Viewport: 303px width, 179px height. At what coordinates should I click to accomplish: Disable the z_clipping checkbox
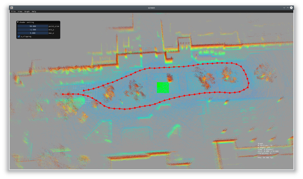click(x=19, y=36)
